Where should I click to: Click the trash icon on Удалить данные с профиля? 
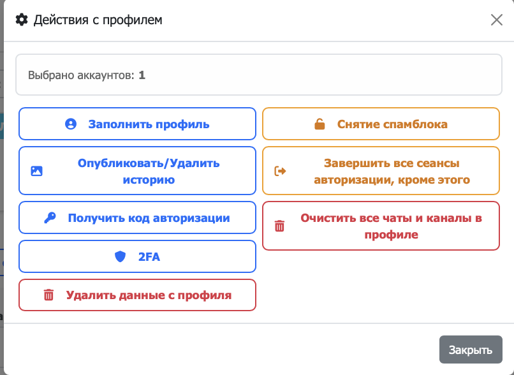48,295
